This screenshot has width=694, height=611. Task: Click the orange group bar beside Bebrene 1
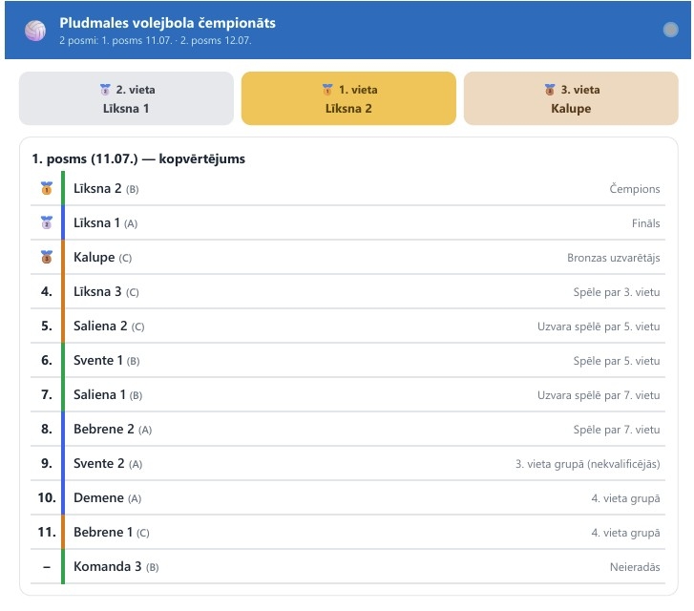click(x=63, y=532)
